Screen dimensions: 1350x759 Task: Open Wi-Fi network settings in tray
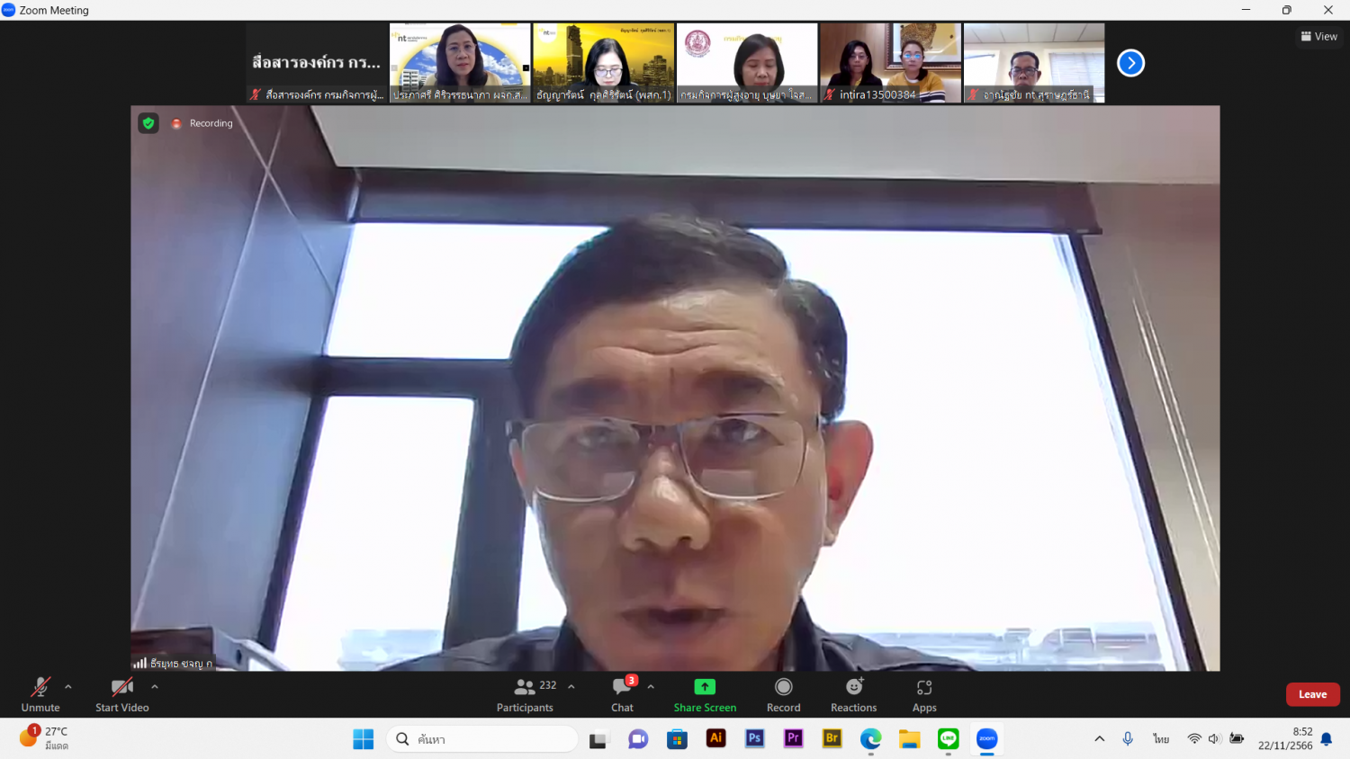1194,739
